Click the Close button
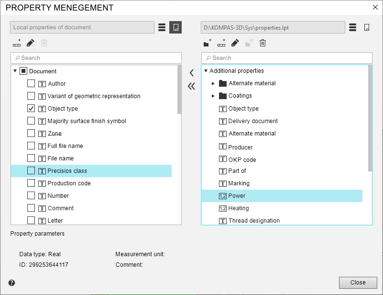383x295 pixels. tap(358, 283)
